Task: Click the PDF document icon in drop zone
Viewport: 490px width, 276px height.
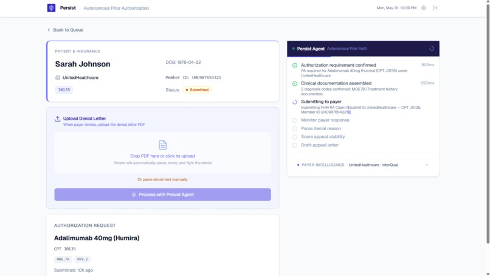Action: pyautogui.click(x=162, y=145)
